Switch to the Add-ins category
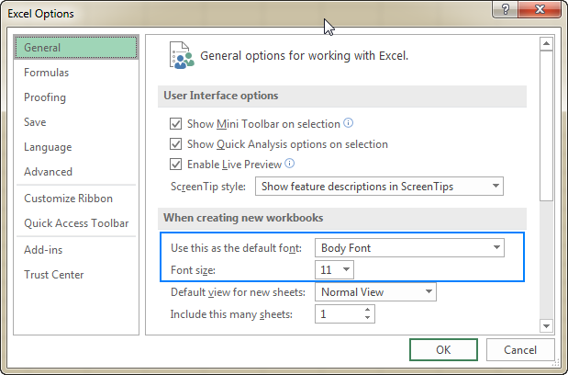This screenshot has height=375, width=568. (76, 250)
